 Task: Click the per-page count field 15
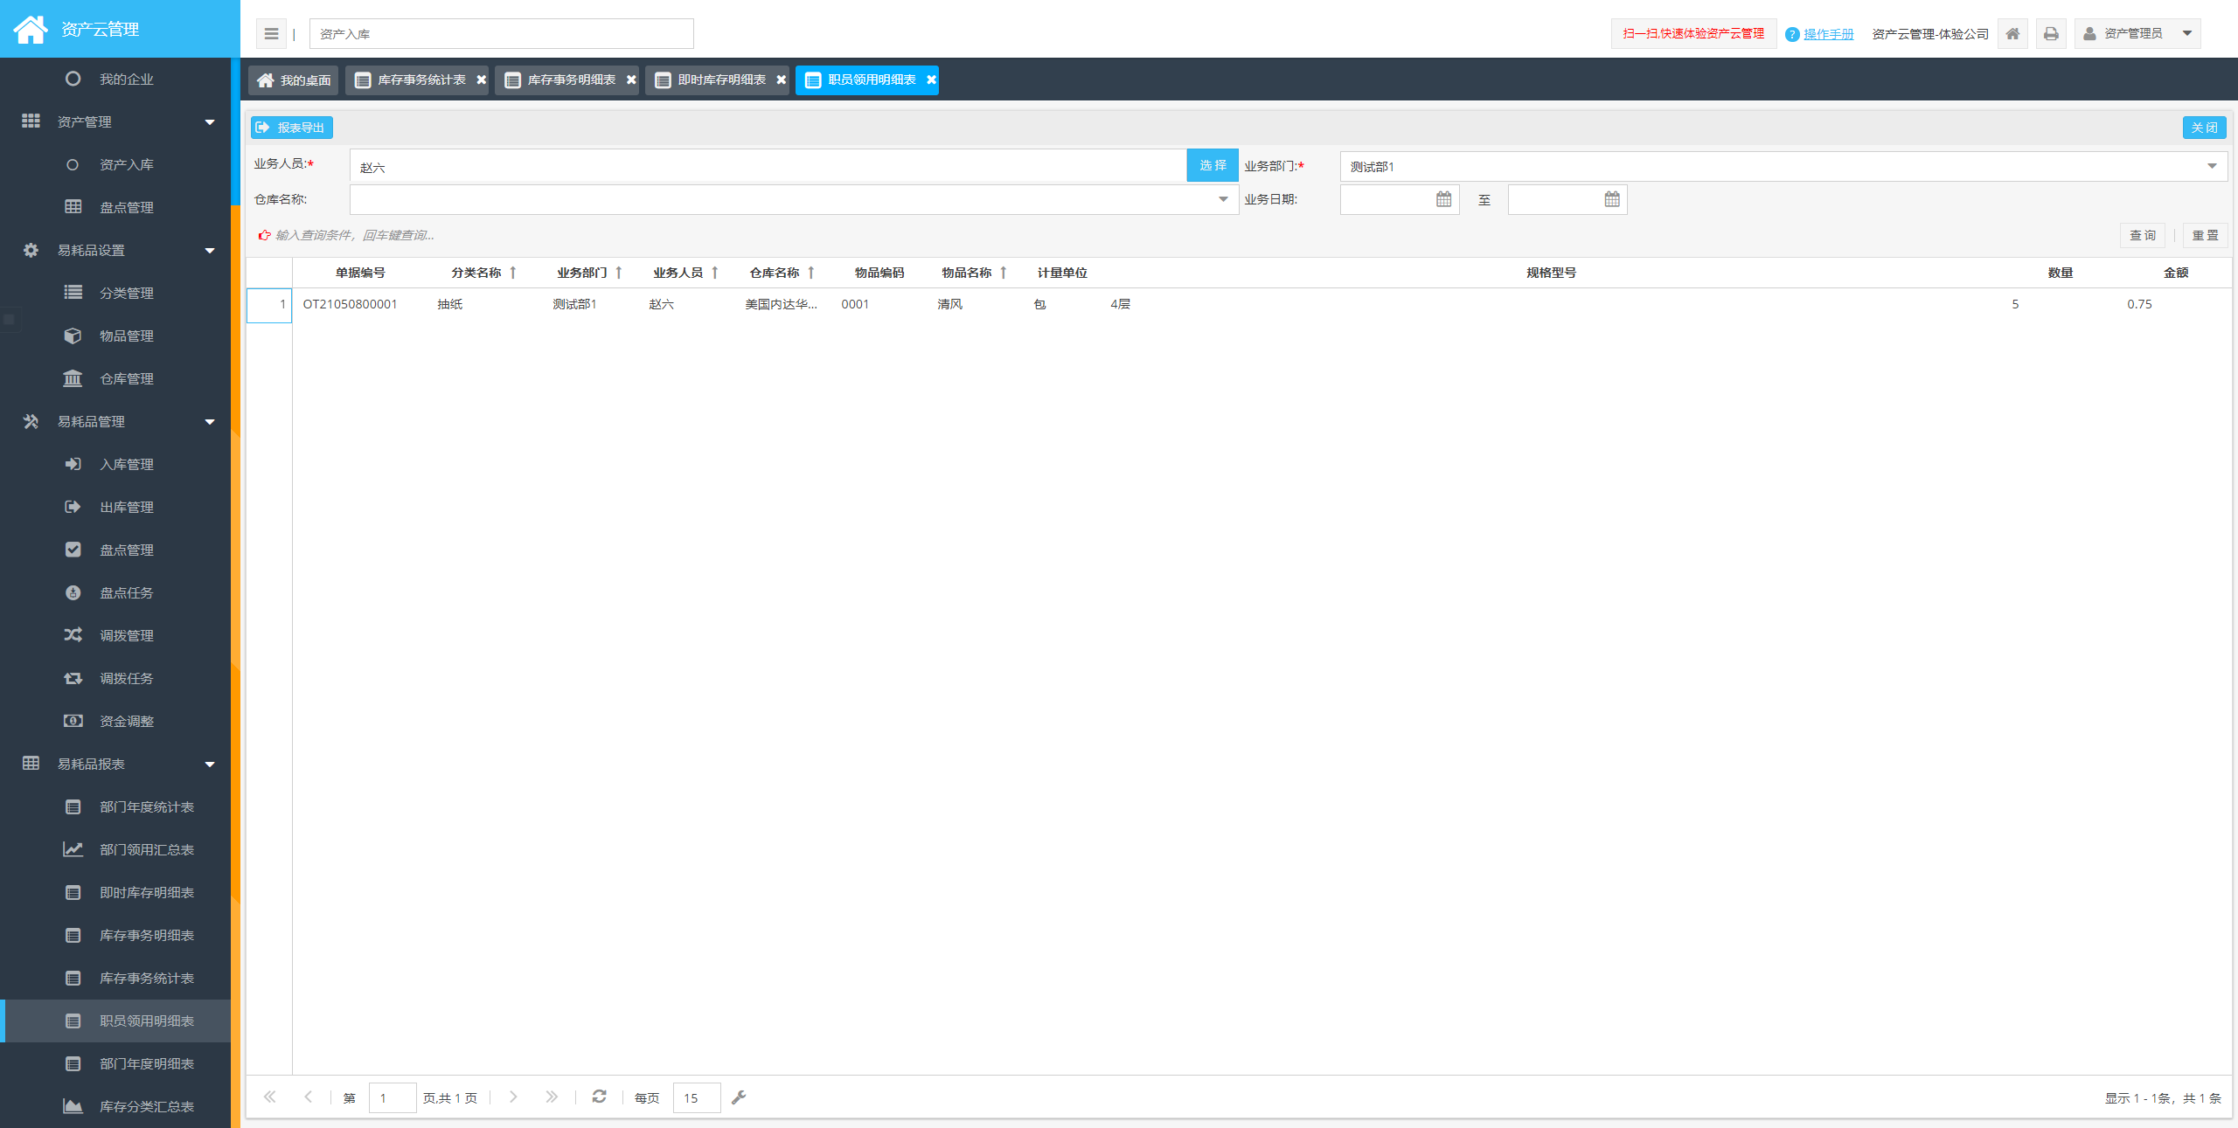click(x=697, y=1097)
